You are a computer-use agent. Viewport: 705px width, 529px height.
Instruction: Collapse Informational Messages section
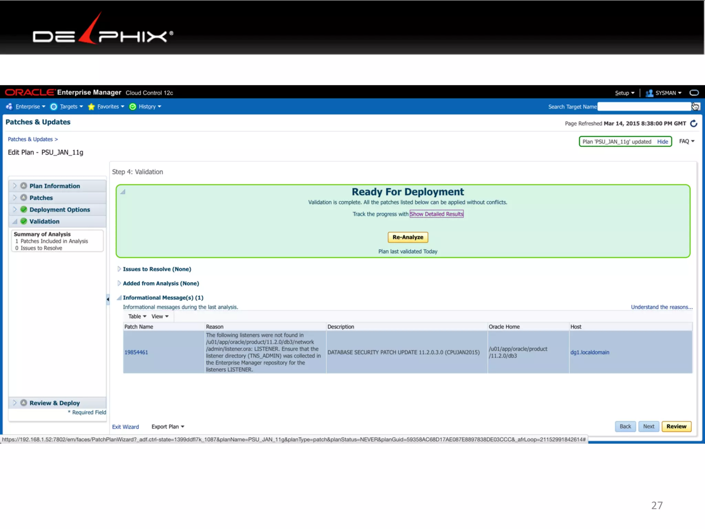coord(119,298)
